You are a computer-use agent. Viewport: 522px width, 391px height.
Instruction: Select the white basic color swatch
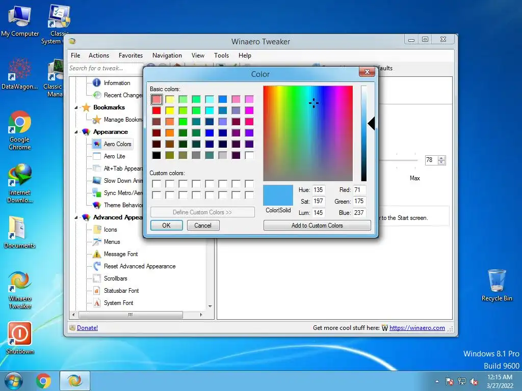tap(249, 155)
